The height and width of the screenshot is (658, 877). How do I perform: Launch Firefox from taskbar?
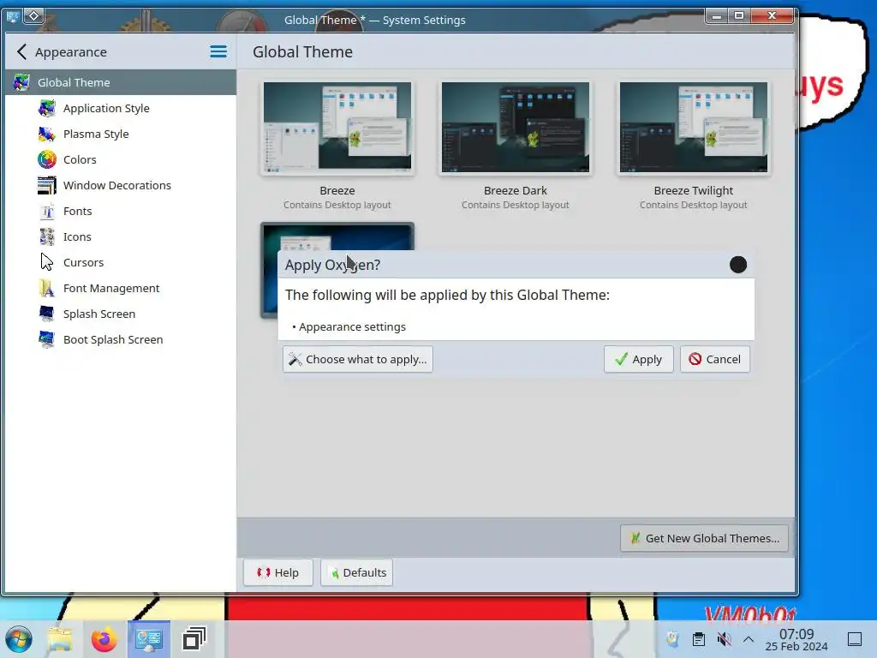(x=104, y=639)
